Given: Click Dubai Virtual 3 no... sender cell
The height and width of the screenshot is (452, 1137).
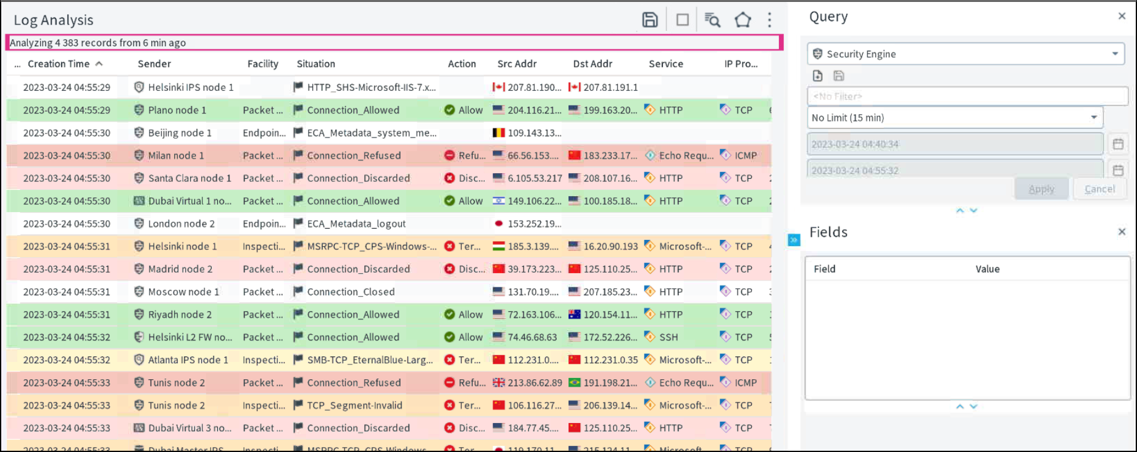Looking at the screenshot, I should click(190, 428).
